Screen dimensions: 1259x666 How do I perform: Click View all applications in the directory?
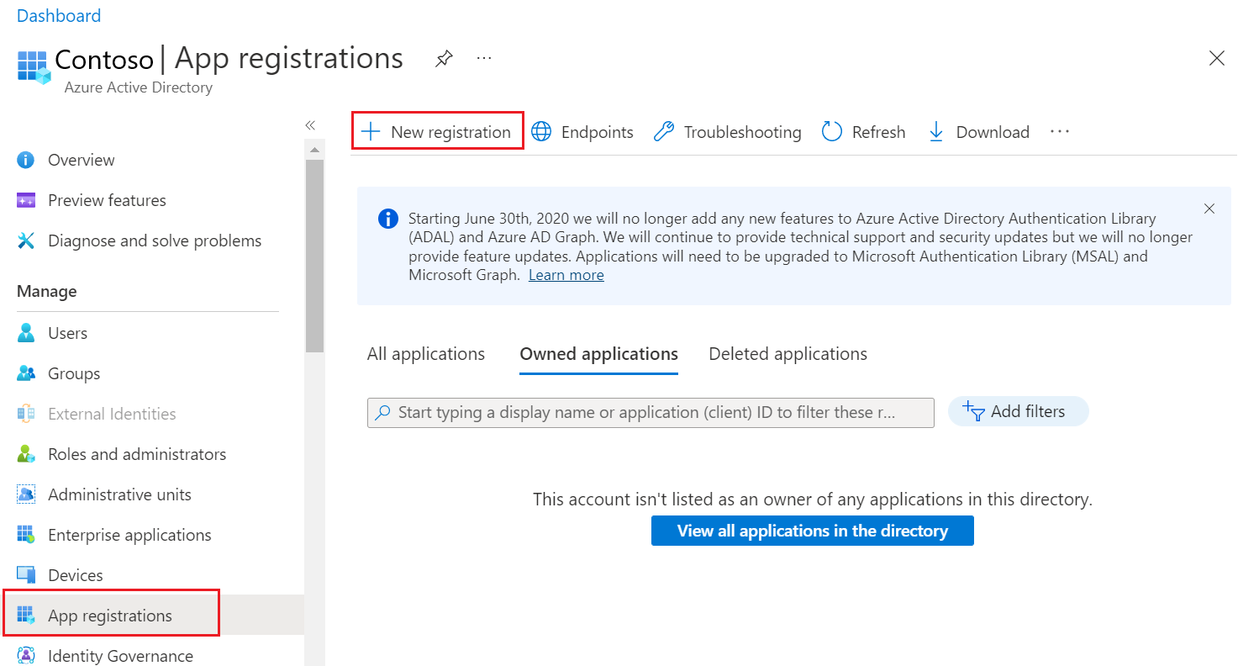pos(813,531)
